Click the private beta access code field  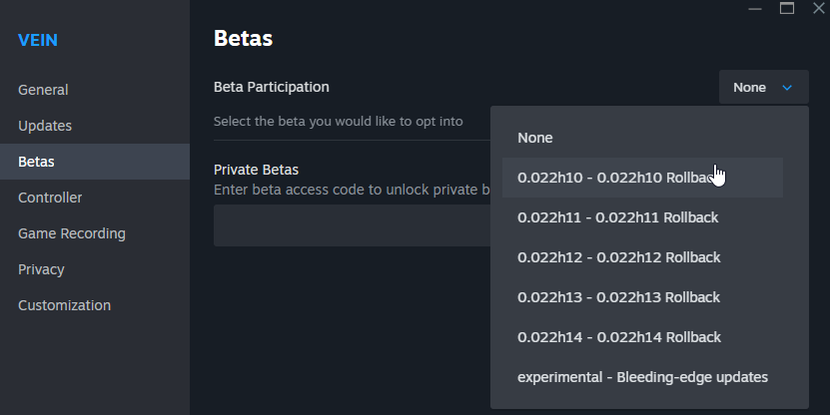(352, 225)
